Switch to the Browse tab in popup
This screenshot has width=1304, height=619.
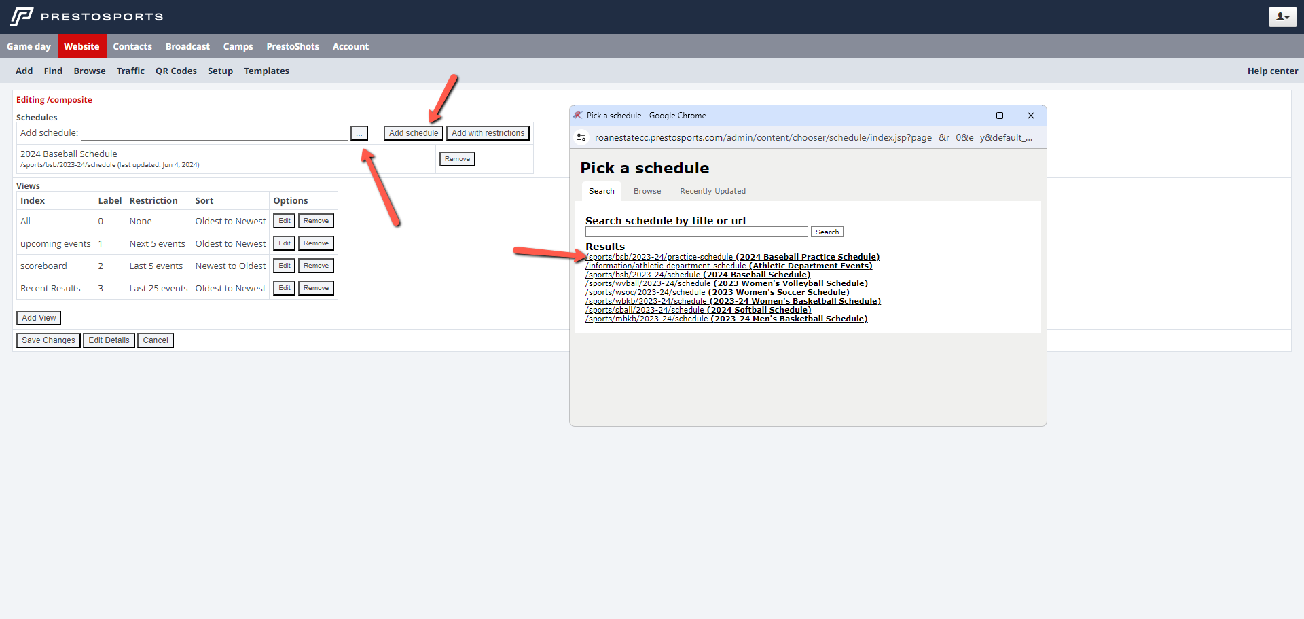click(647, 191)
